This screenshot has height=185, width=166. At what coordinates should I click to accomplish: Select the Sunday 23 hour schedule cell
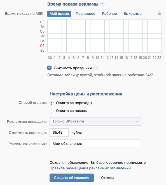[x=159, y=50]
